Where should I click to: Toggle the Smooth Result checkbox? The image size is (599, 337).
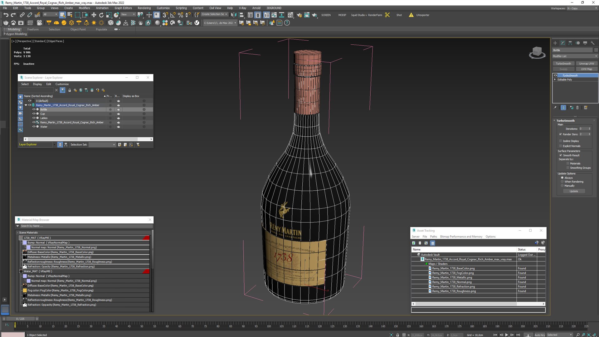(561, 155)
